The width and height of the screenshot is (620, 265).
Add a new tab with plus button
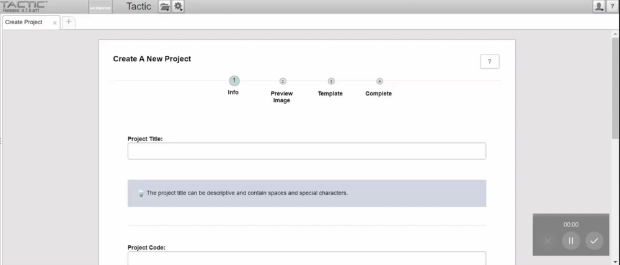pos(68,22)
